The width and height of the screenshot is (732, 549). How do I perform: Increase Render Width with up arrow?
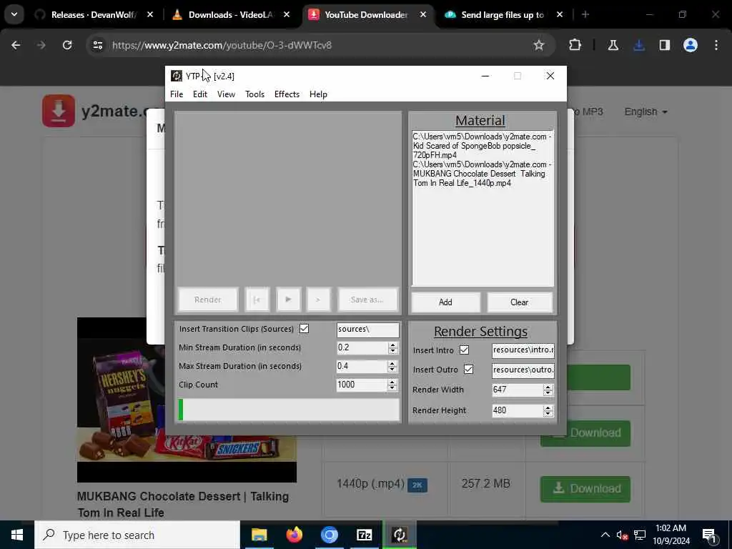pos(548,387)
